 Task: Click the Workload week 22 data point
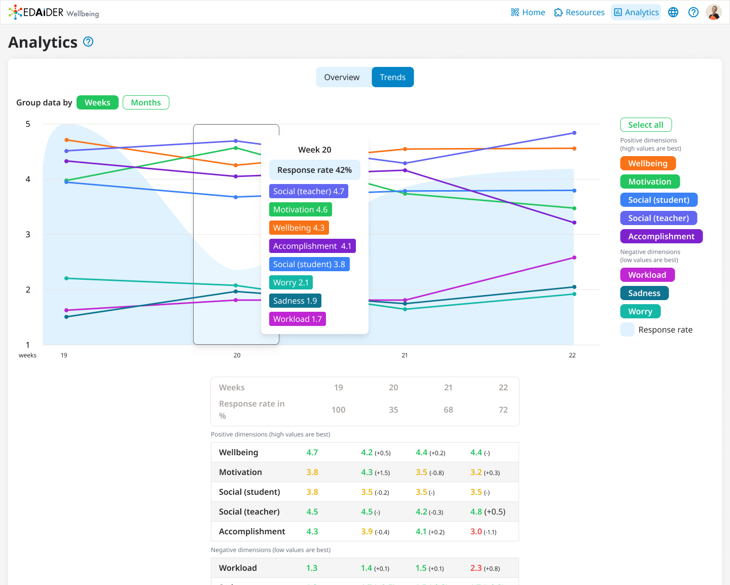574,258
